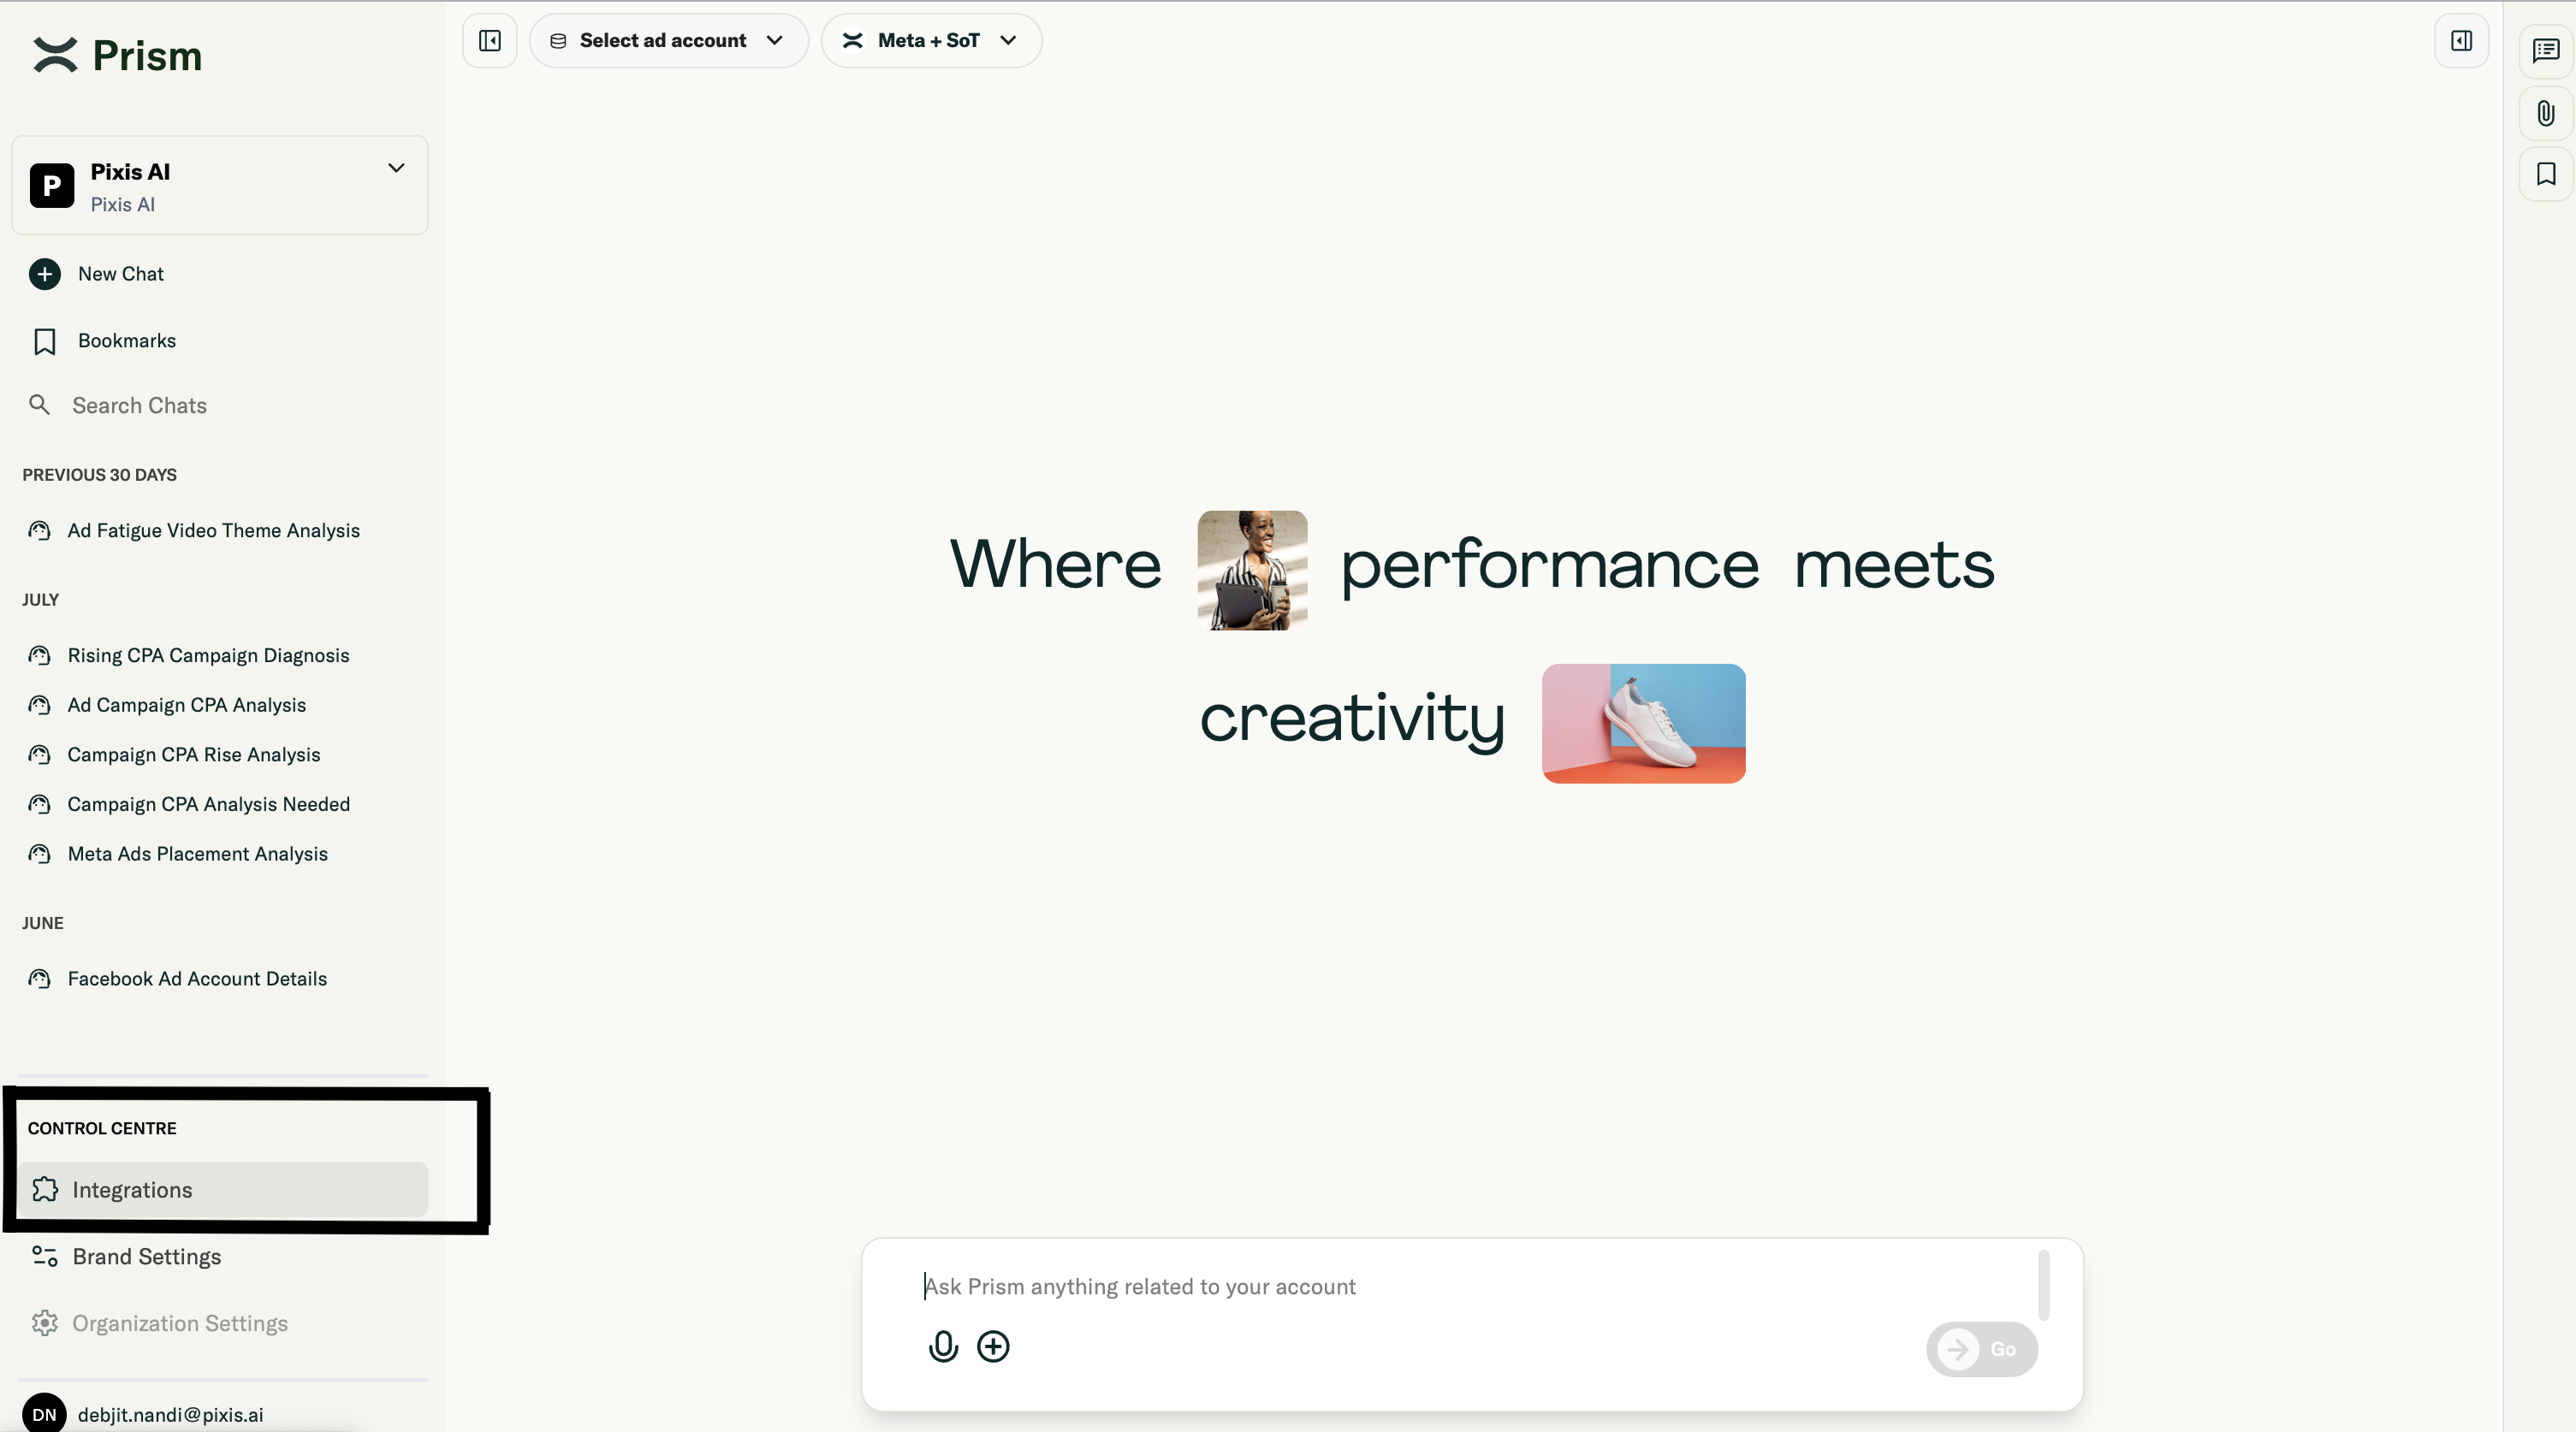
Task: Open Organization Settings
Action: click(179, 1323)
